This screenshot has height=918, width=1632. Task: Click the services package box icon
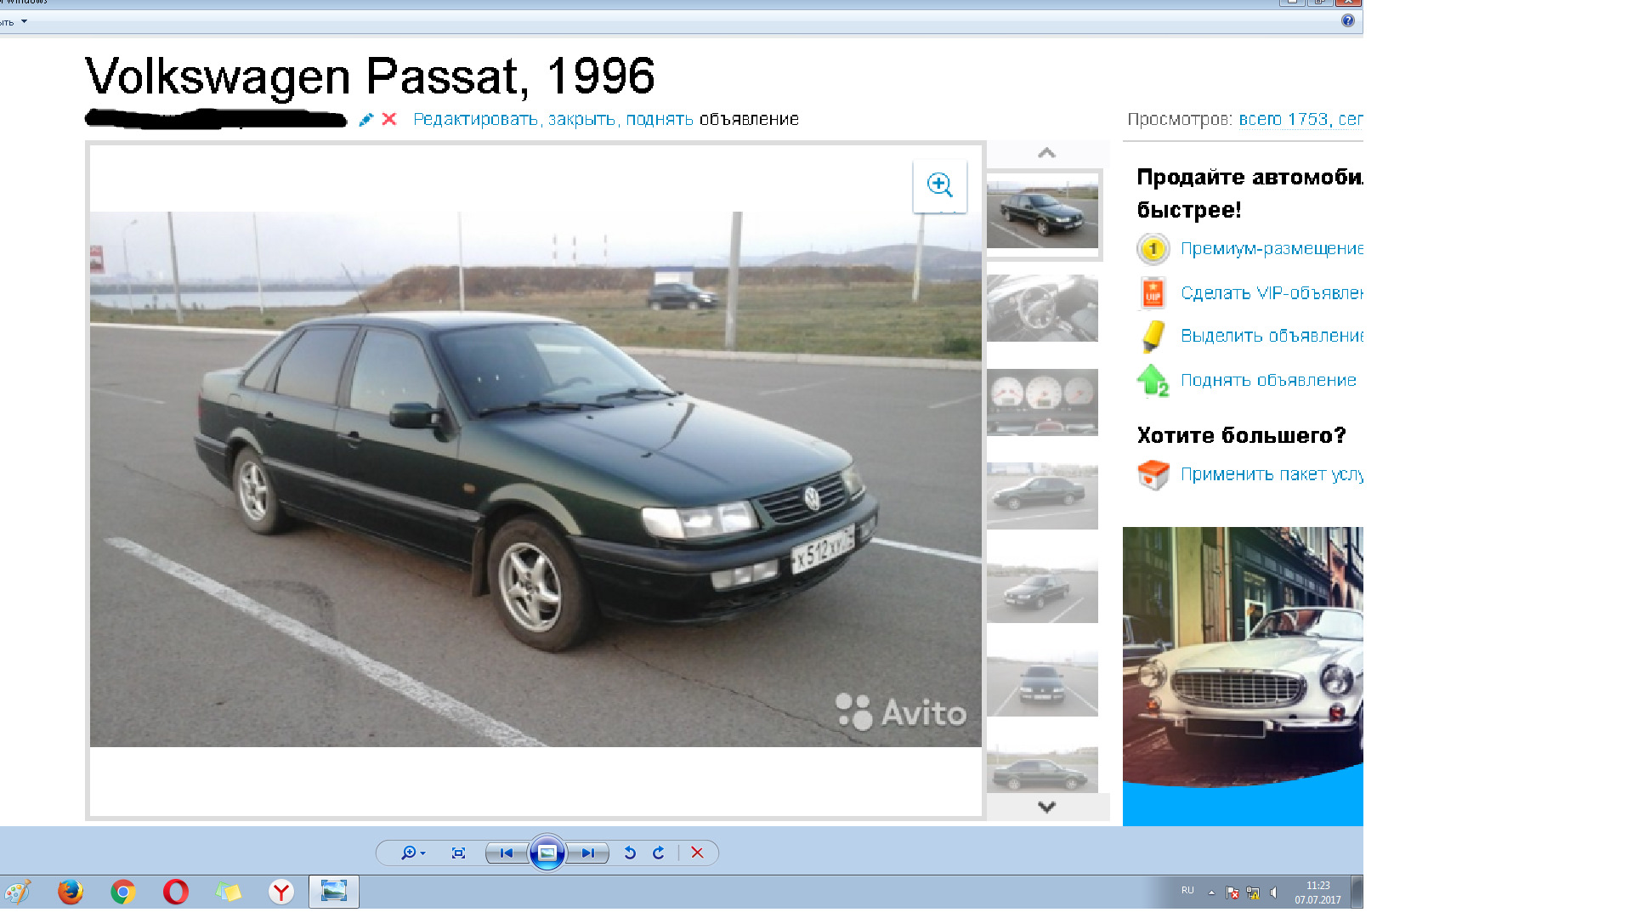1153,475
